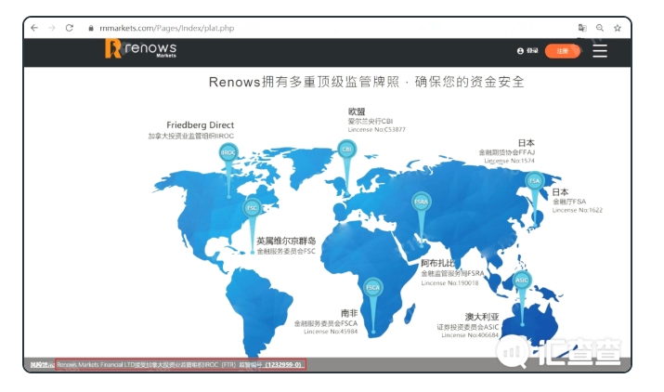Click the CBI map pin
664x392 pixels.
(346, 150)
